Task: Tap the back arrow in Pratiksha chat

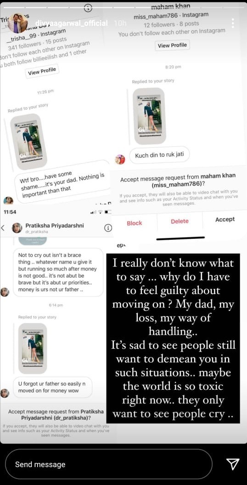Action: point(3,228)
